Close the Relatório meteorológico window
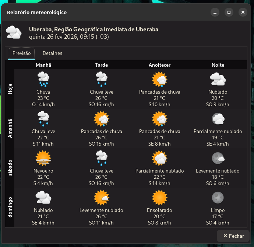254x247 pixels. point(243,12)
